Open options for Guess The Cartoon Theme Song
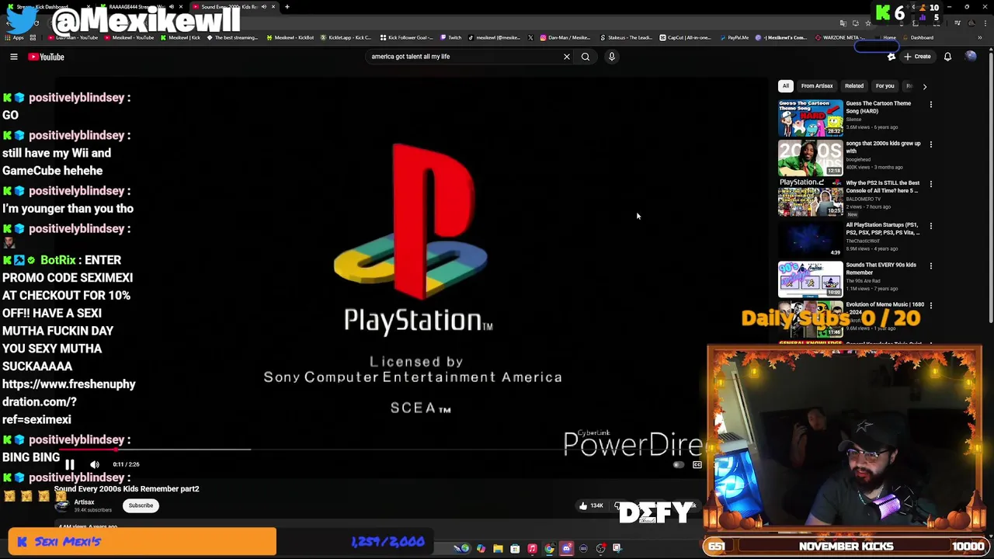The height and width of the screenshot is (559, 994). [x=931, y=104]
